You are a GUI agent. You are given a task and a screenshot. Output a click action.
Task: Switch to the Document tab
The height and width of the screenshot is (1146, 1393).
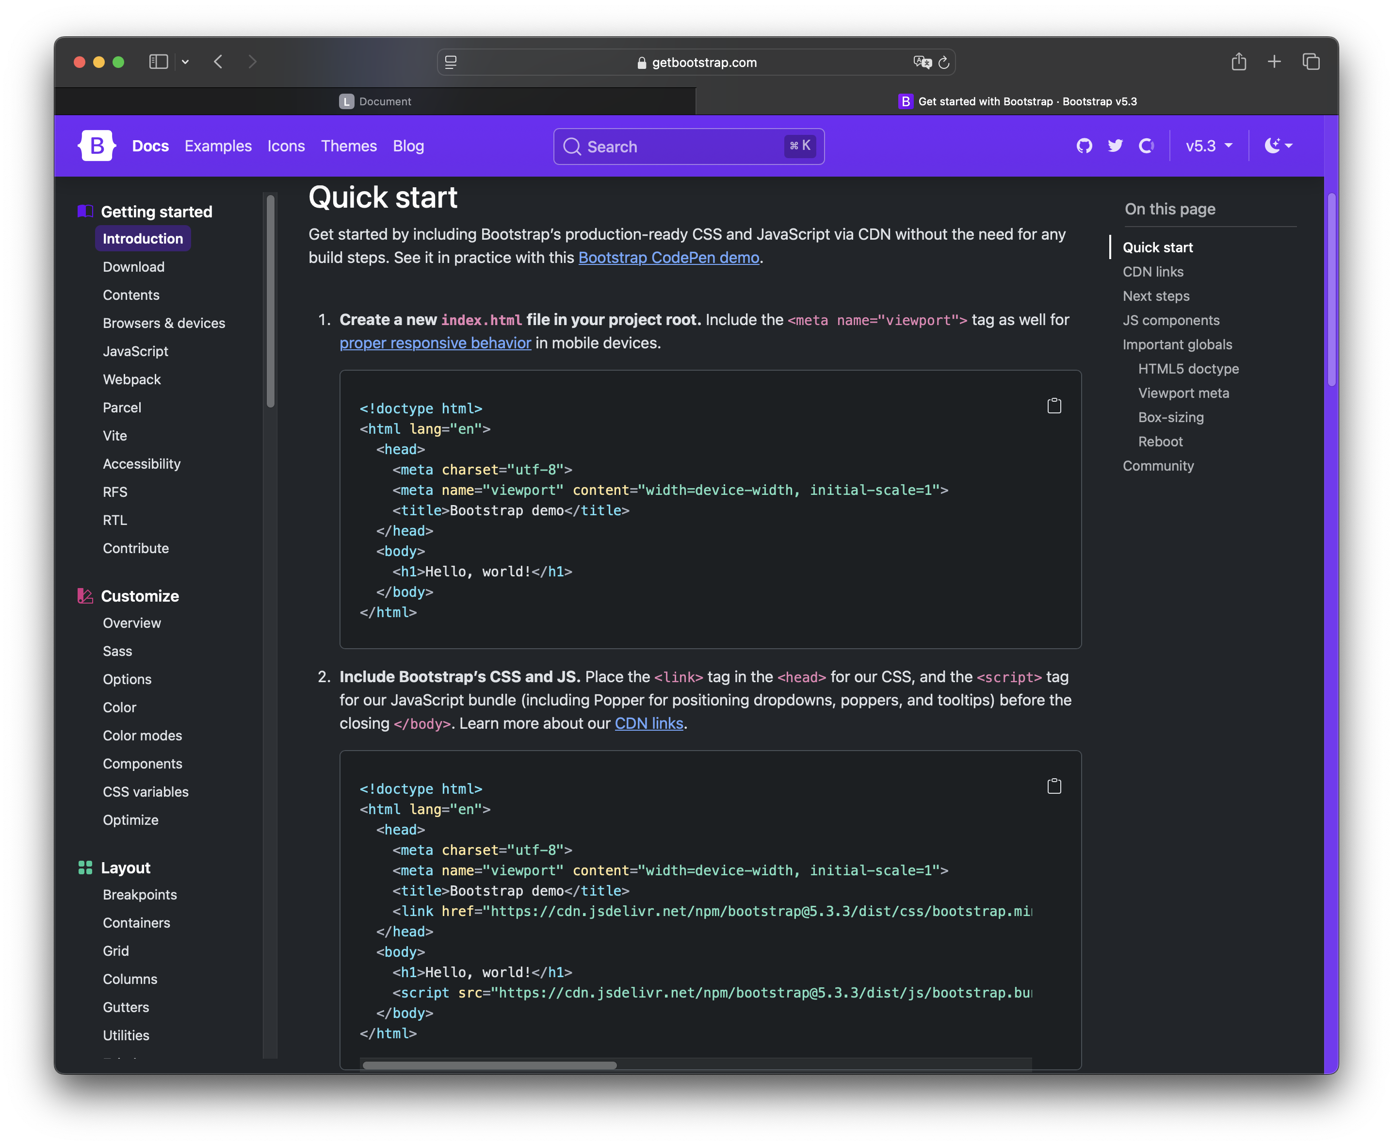click(x=375, y=102)
